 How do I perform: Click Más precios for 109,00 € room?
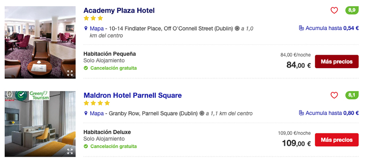pyautogui.click(x=337, y=140)
